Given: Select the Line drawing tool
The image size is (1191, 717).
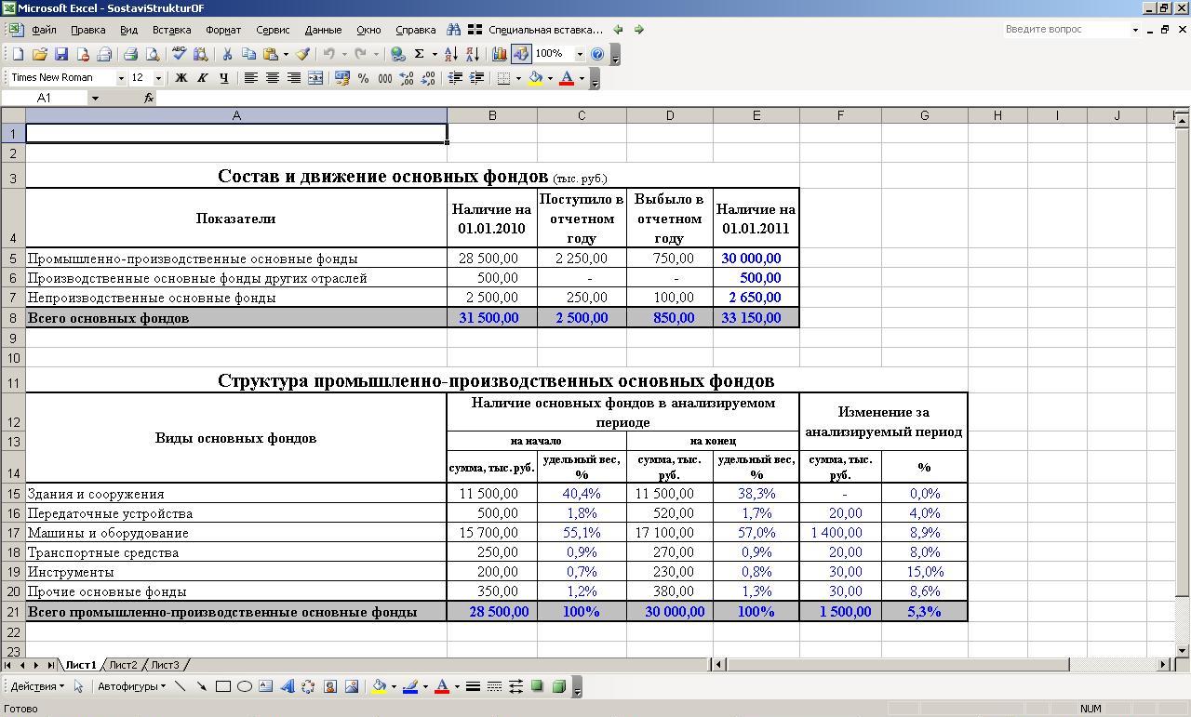Looking at the screenshot, I should (x=180, y=686).
